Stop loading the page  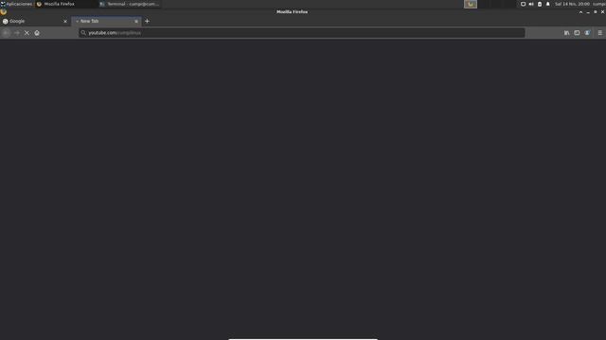[27, 33]
